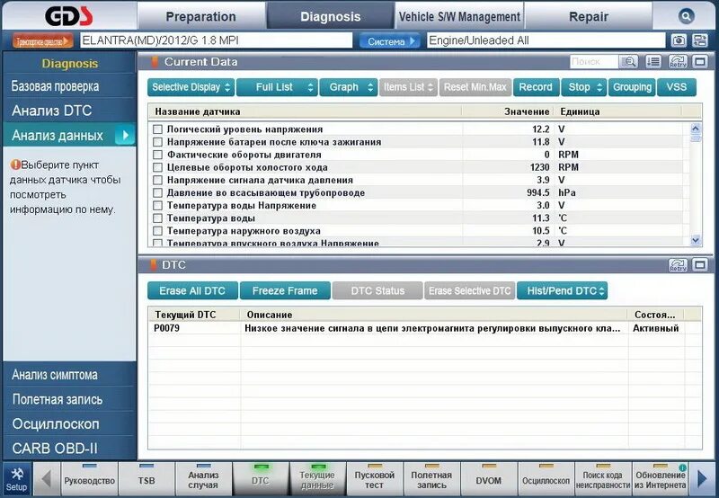Click the camera screenshot icon
This screenshot has width=719, height=498.
click(x=679, y=40)
